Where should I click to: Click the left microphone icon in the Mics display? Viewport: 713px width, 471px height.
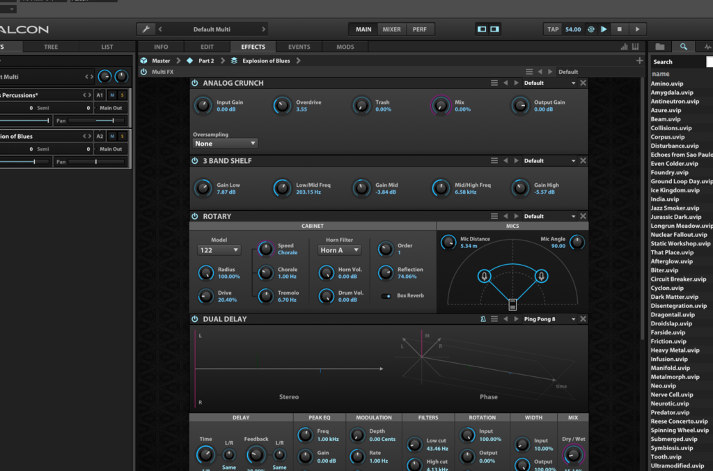tap(485, 276)
